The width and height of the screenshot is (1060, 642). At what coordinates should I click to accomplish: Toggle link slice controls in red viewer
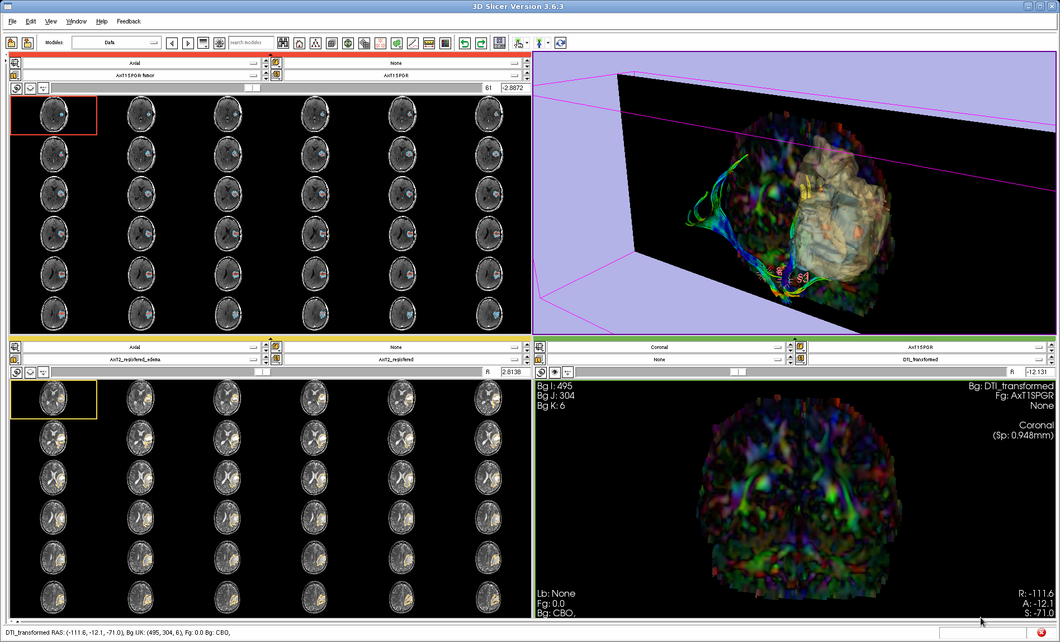[16, 88]
